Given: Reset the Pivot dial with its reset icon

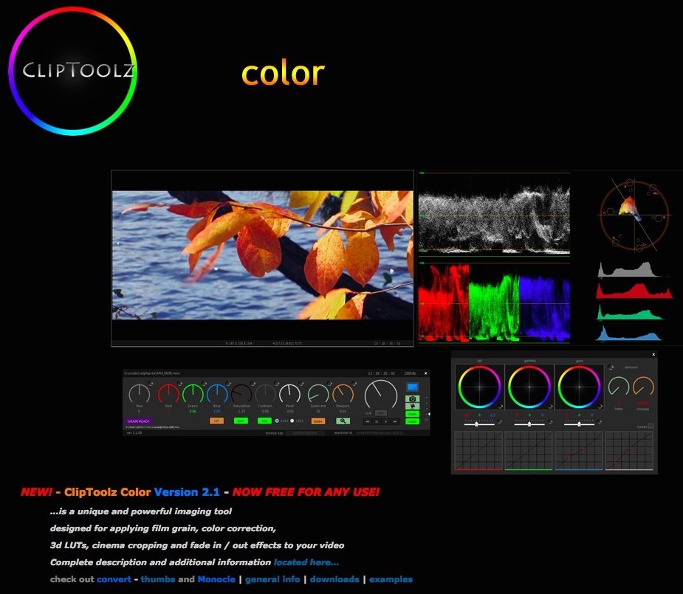Looking at the screenshot, I should pos(301,384).
